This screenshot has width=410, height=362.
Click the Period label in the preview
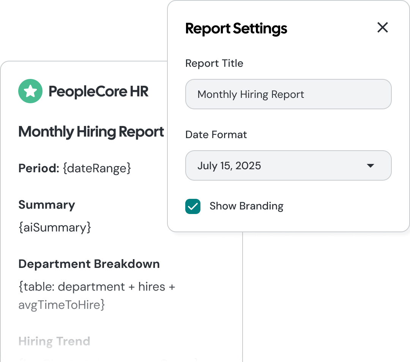click(x=39, y=168)
